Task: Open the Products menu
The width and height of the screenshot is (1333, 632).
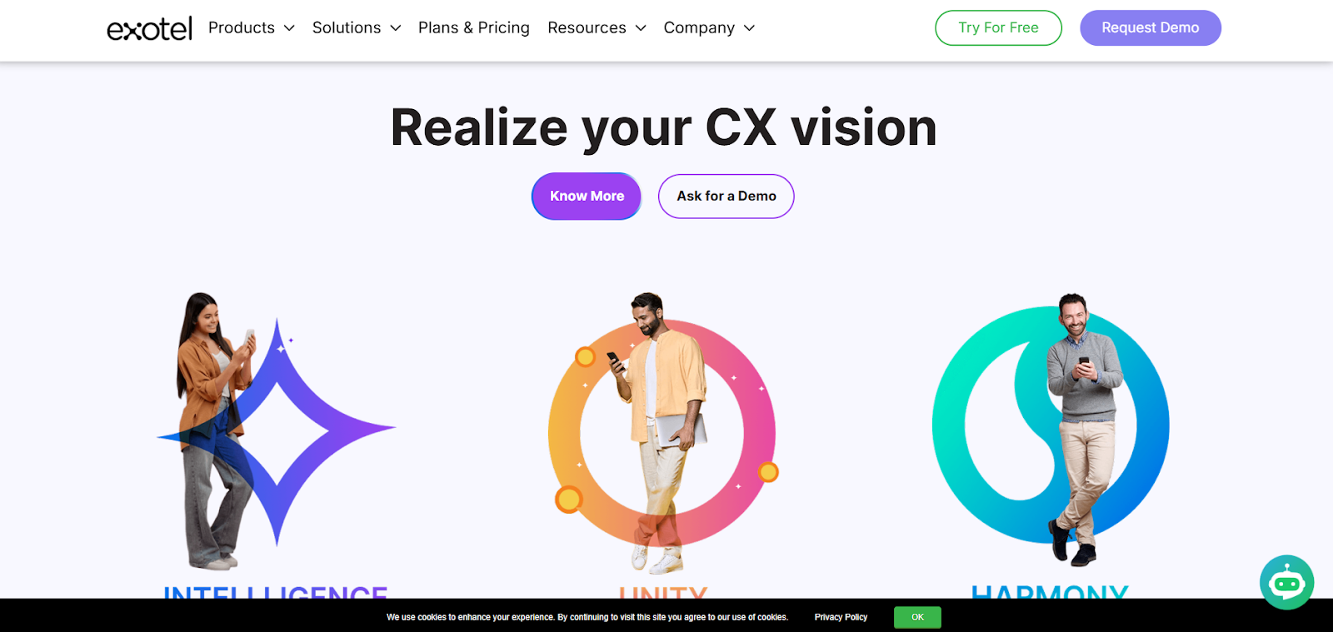Action: pyautogui.click(x=242, y=27)
